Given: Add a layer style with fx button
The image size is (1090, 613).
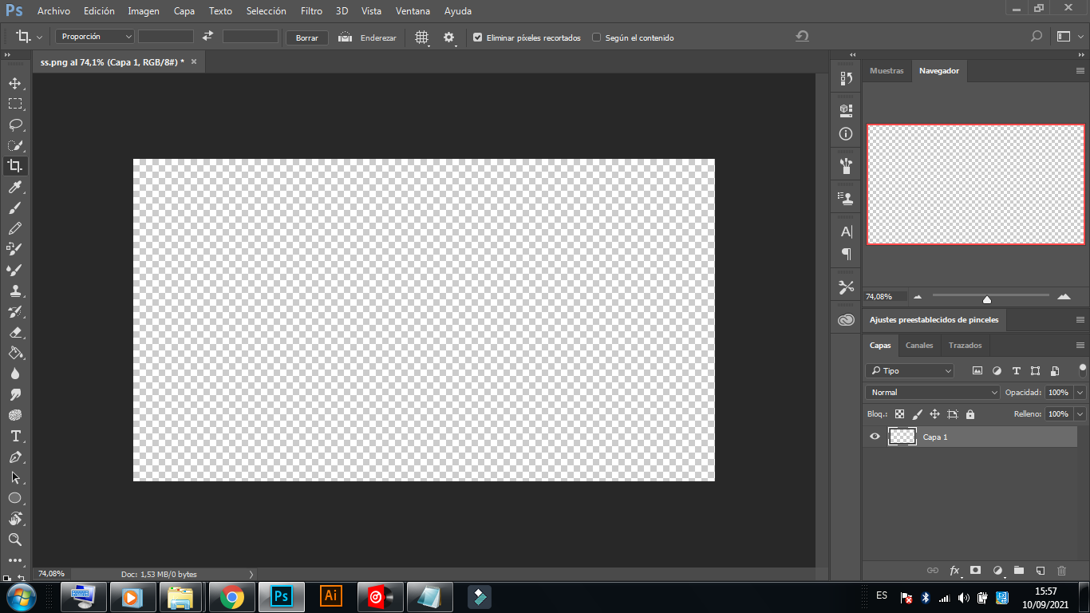Looking at the screenshot, I should (x=954, y=571).
